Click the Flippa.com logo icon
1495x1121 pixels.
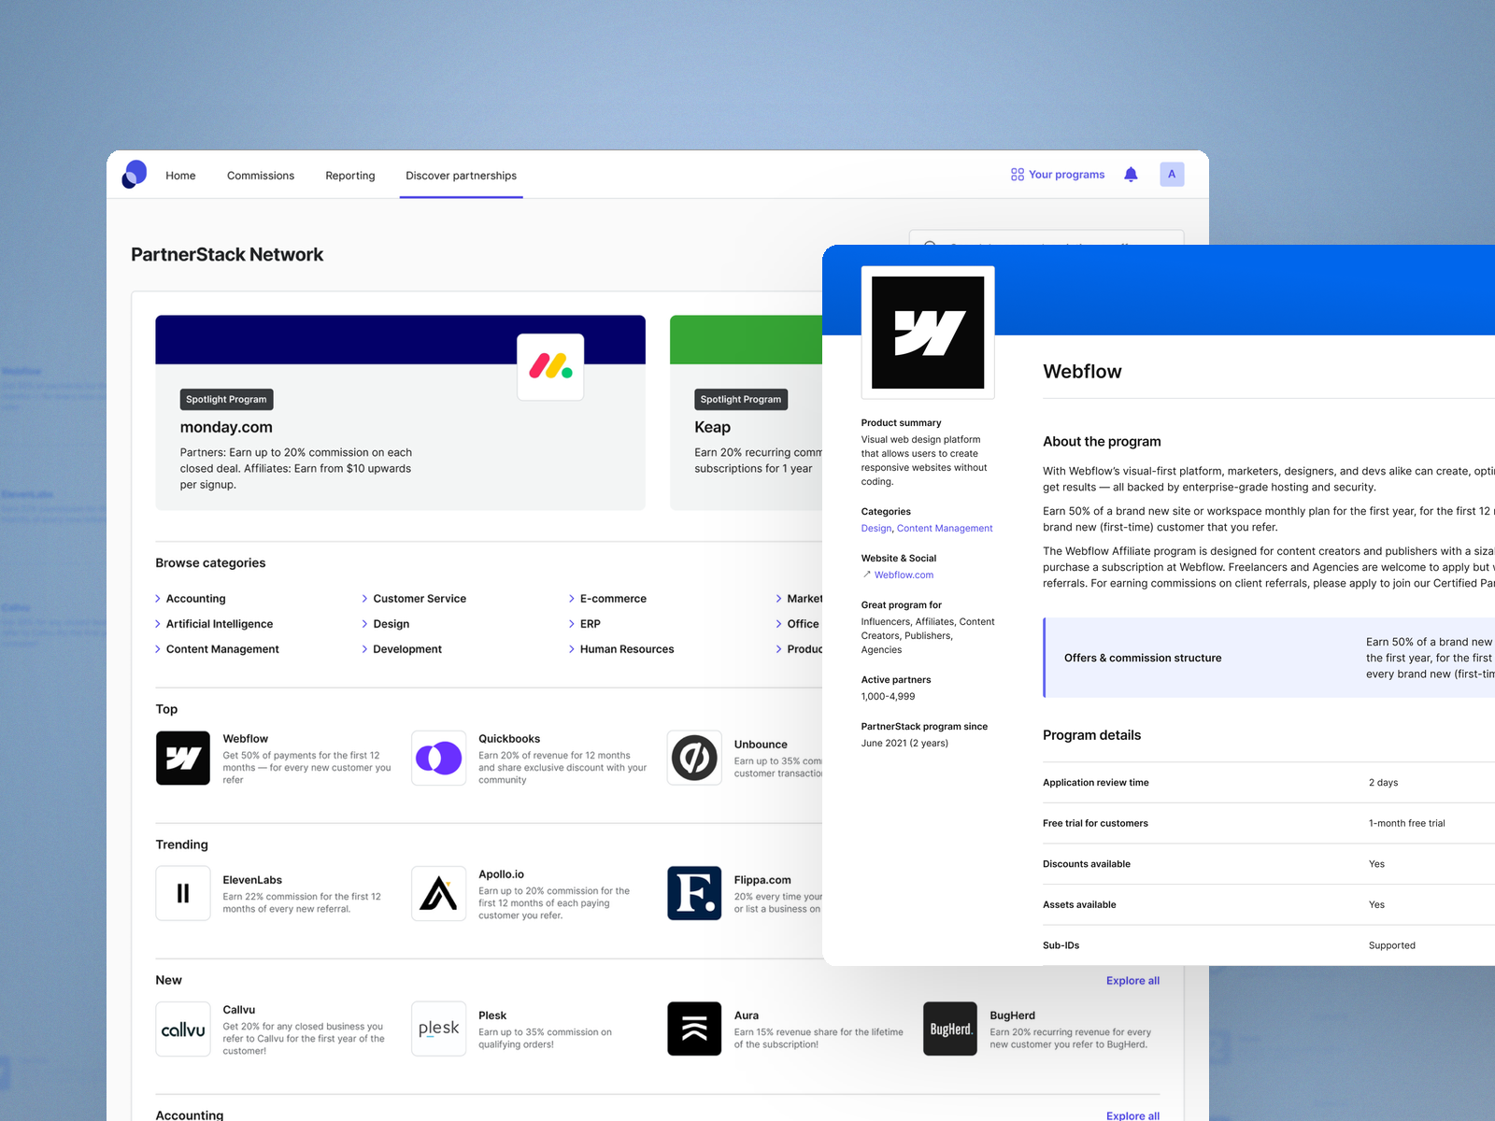tap(694, 893)
